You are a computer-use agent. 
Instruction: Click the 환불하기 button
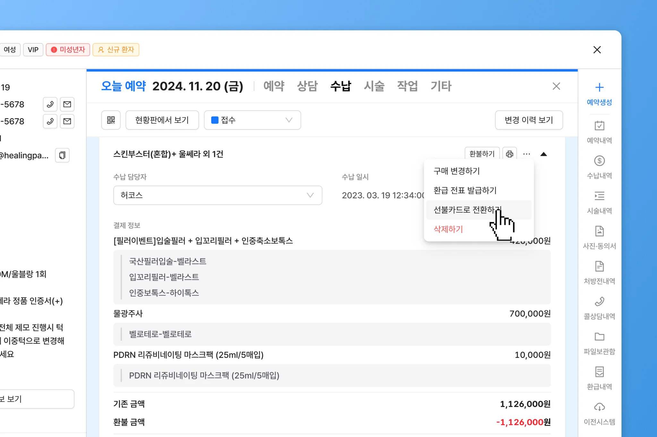pyautogui.click(x=482, y=154)
